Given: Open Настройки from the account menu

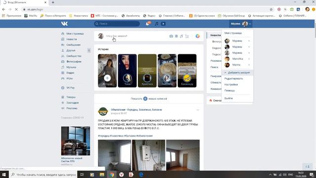Looking at the screenshot, I should pyautogui.click(x=231, y=85).
